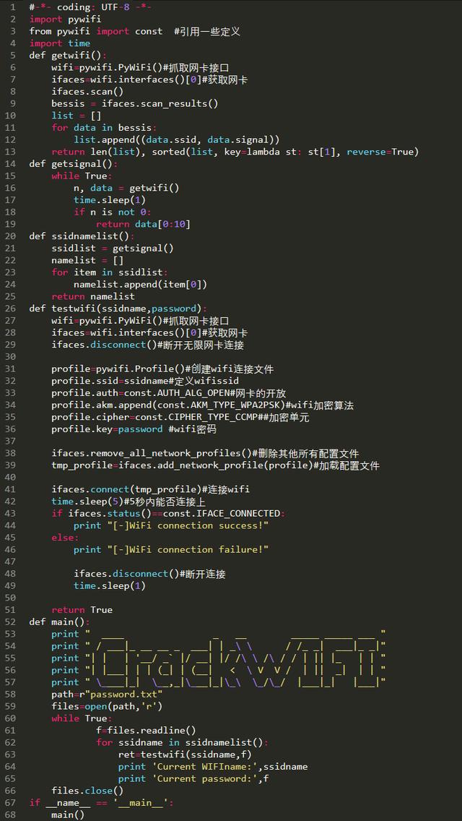The width and height of the screenshot is (462, 821).
Task: Click "ifaces.remove_all_network_profiles()" call
Action: point(152,453)
